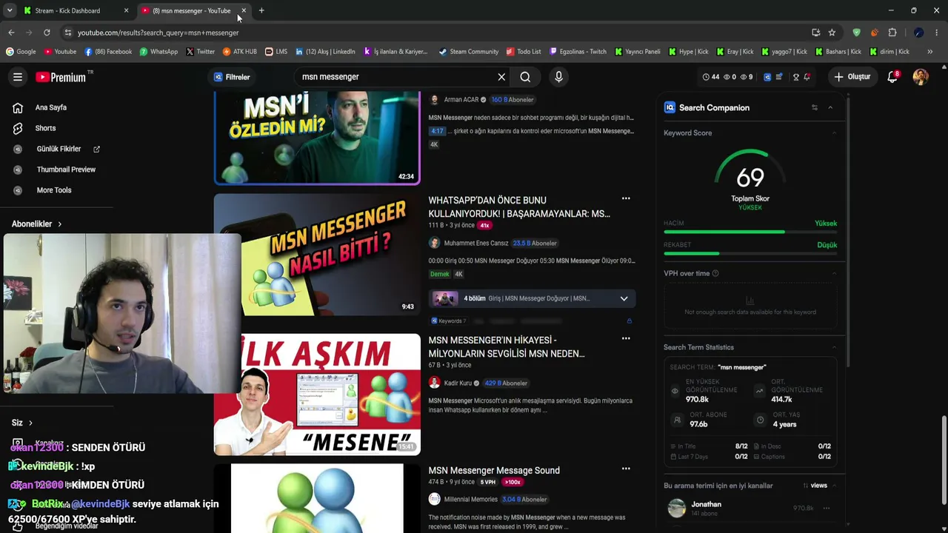Open the YouTube guide hamburger menu
948x533 pixels.
[x=18, y=77]
